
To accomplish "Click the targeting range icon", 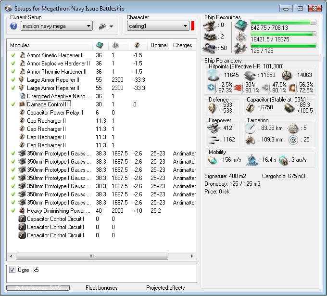I will pyautogui.click(x=250, y=129).
